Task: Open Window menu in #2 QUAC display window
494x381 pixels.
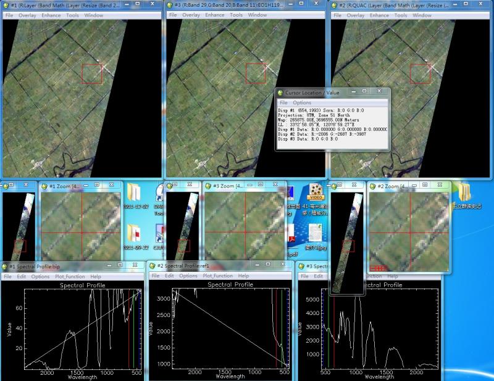Action: click(422, 15)
